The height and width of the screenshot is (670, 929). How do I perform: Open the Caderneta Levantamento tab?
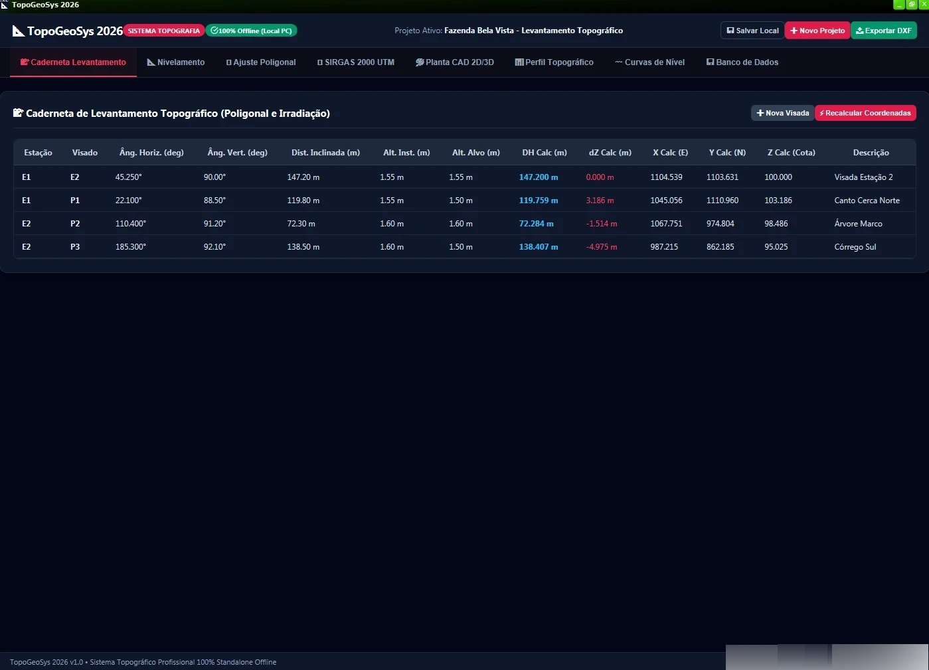[73, 62]
